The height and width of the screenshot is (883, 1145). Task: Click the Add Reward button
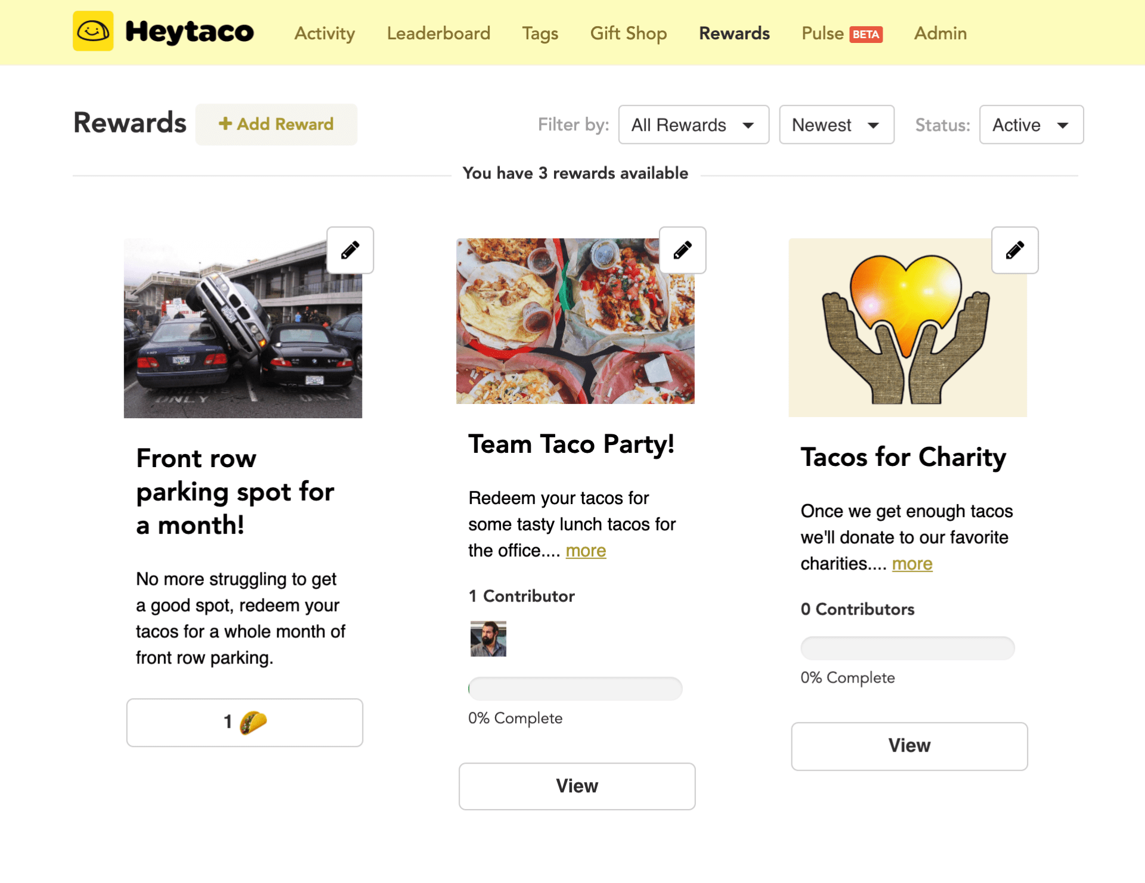click(276, 124)
